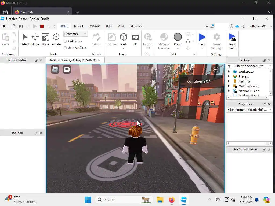Enable the Collisions checkbox
275x206 pixels.
pos(65,41)
